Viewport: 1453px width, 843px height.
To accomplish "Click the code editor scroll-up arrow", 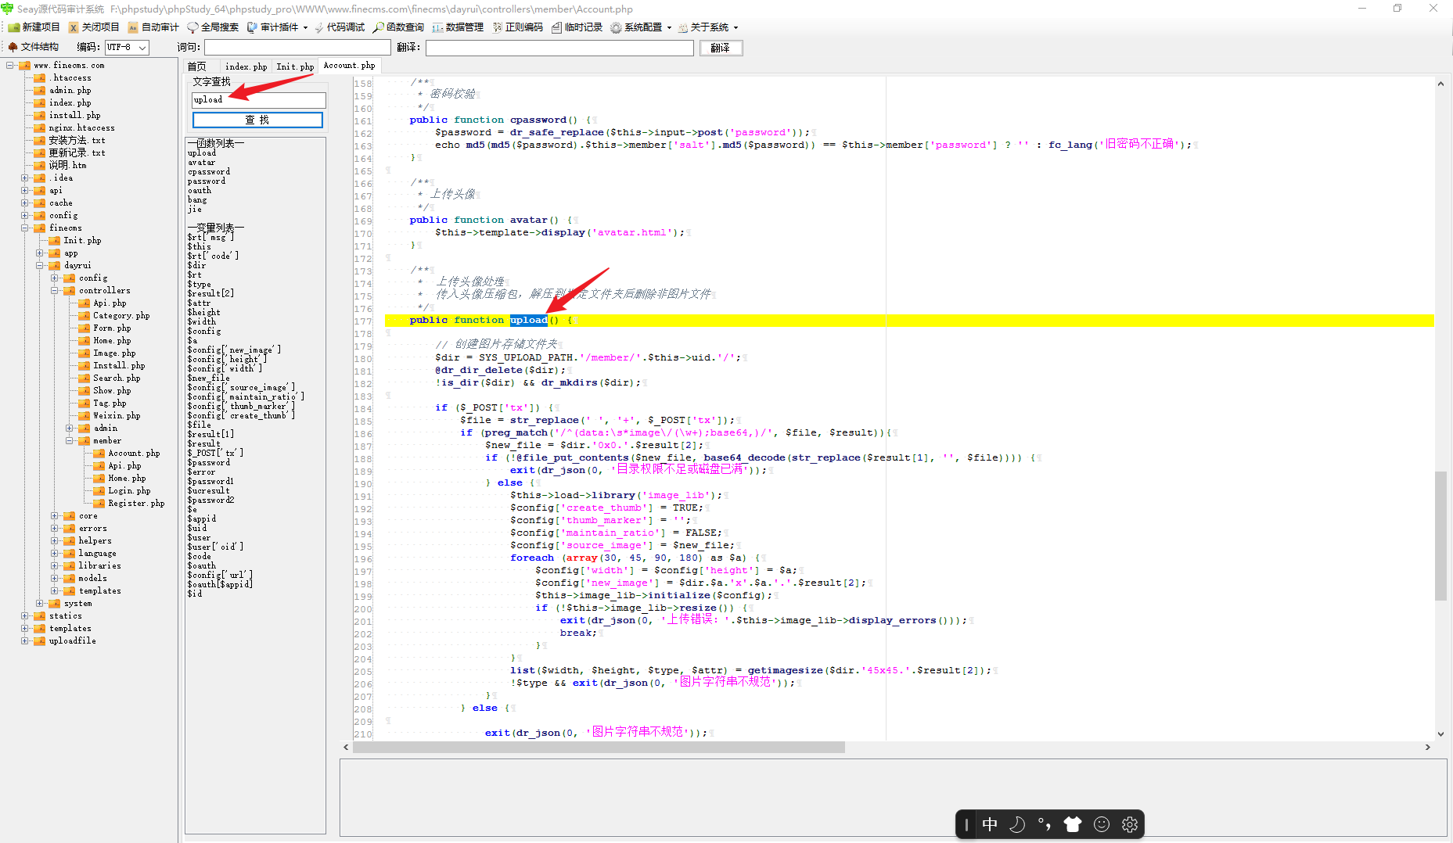I will 1440,84.
